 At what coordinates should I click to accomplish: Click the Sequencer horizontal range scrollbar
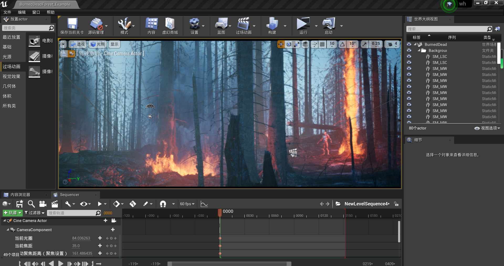tap(229, 264)
